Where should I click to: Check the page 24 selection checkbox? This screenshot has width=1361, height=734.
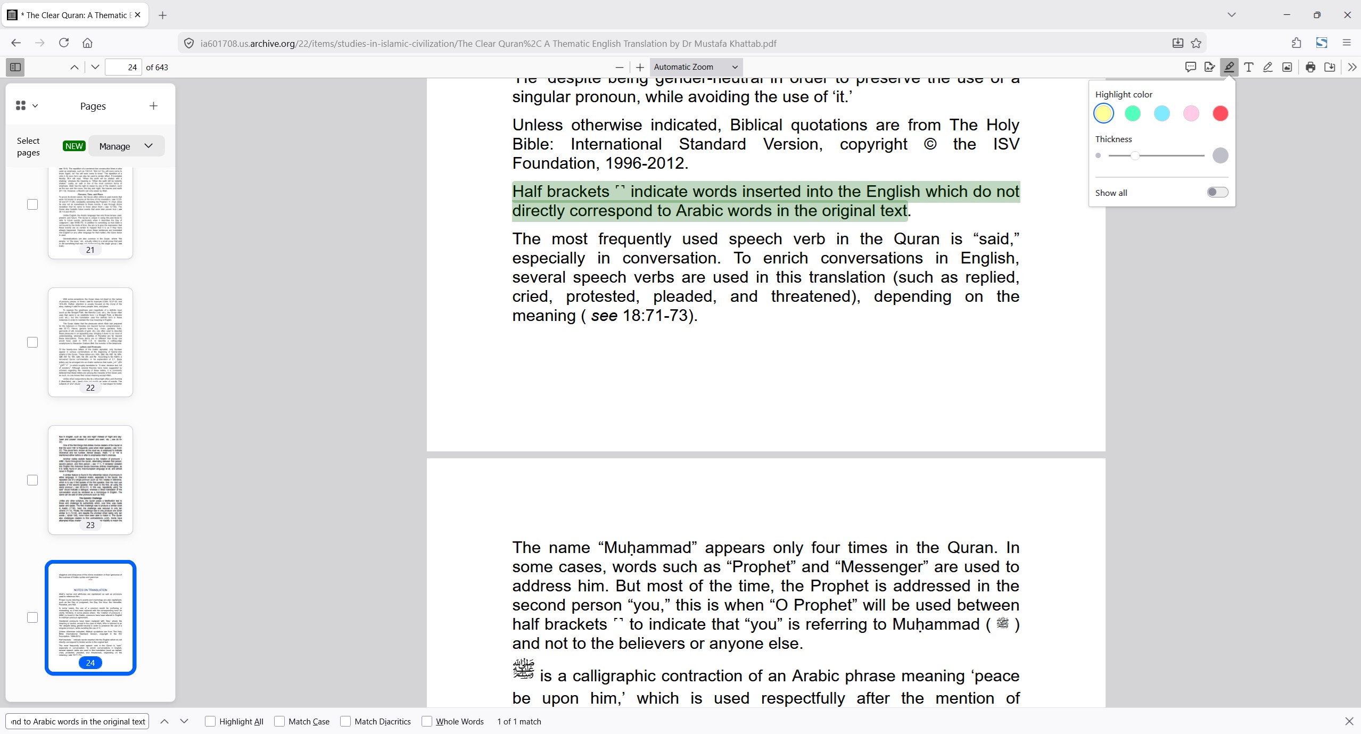(32, 617)
